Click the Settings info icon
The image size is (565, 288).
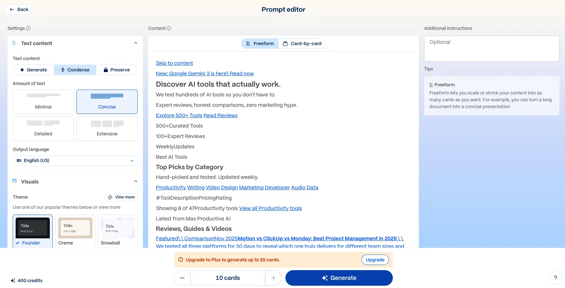(28, 28)
